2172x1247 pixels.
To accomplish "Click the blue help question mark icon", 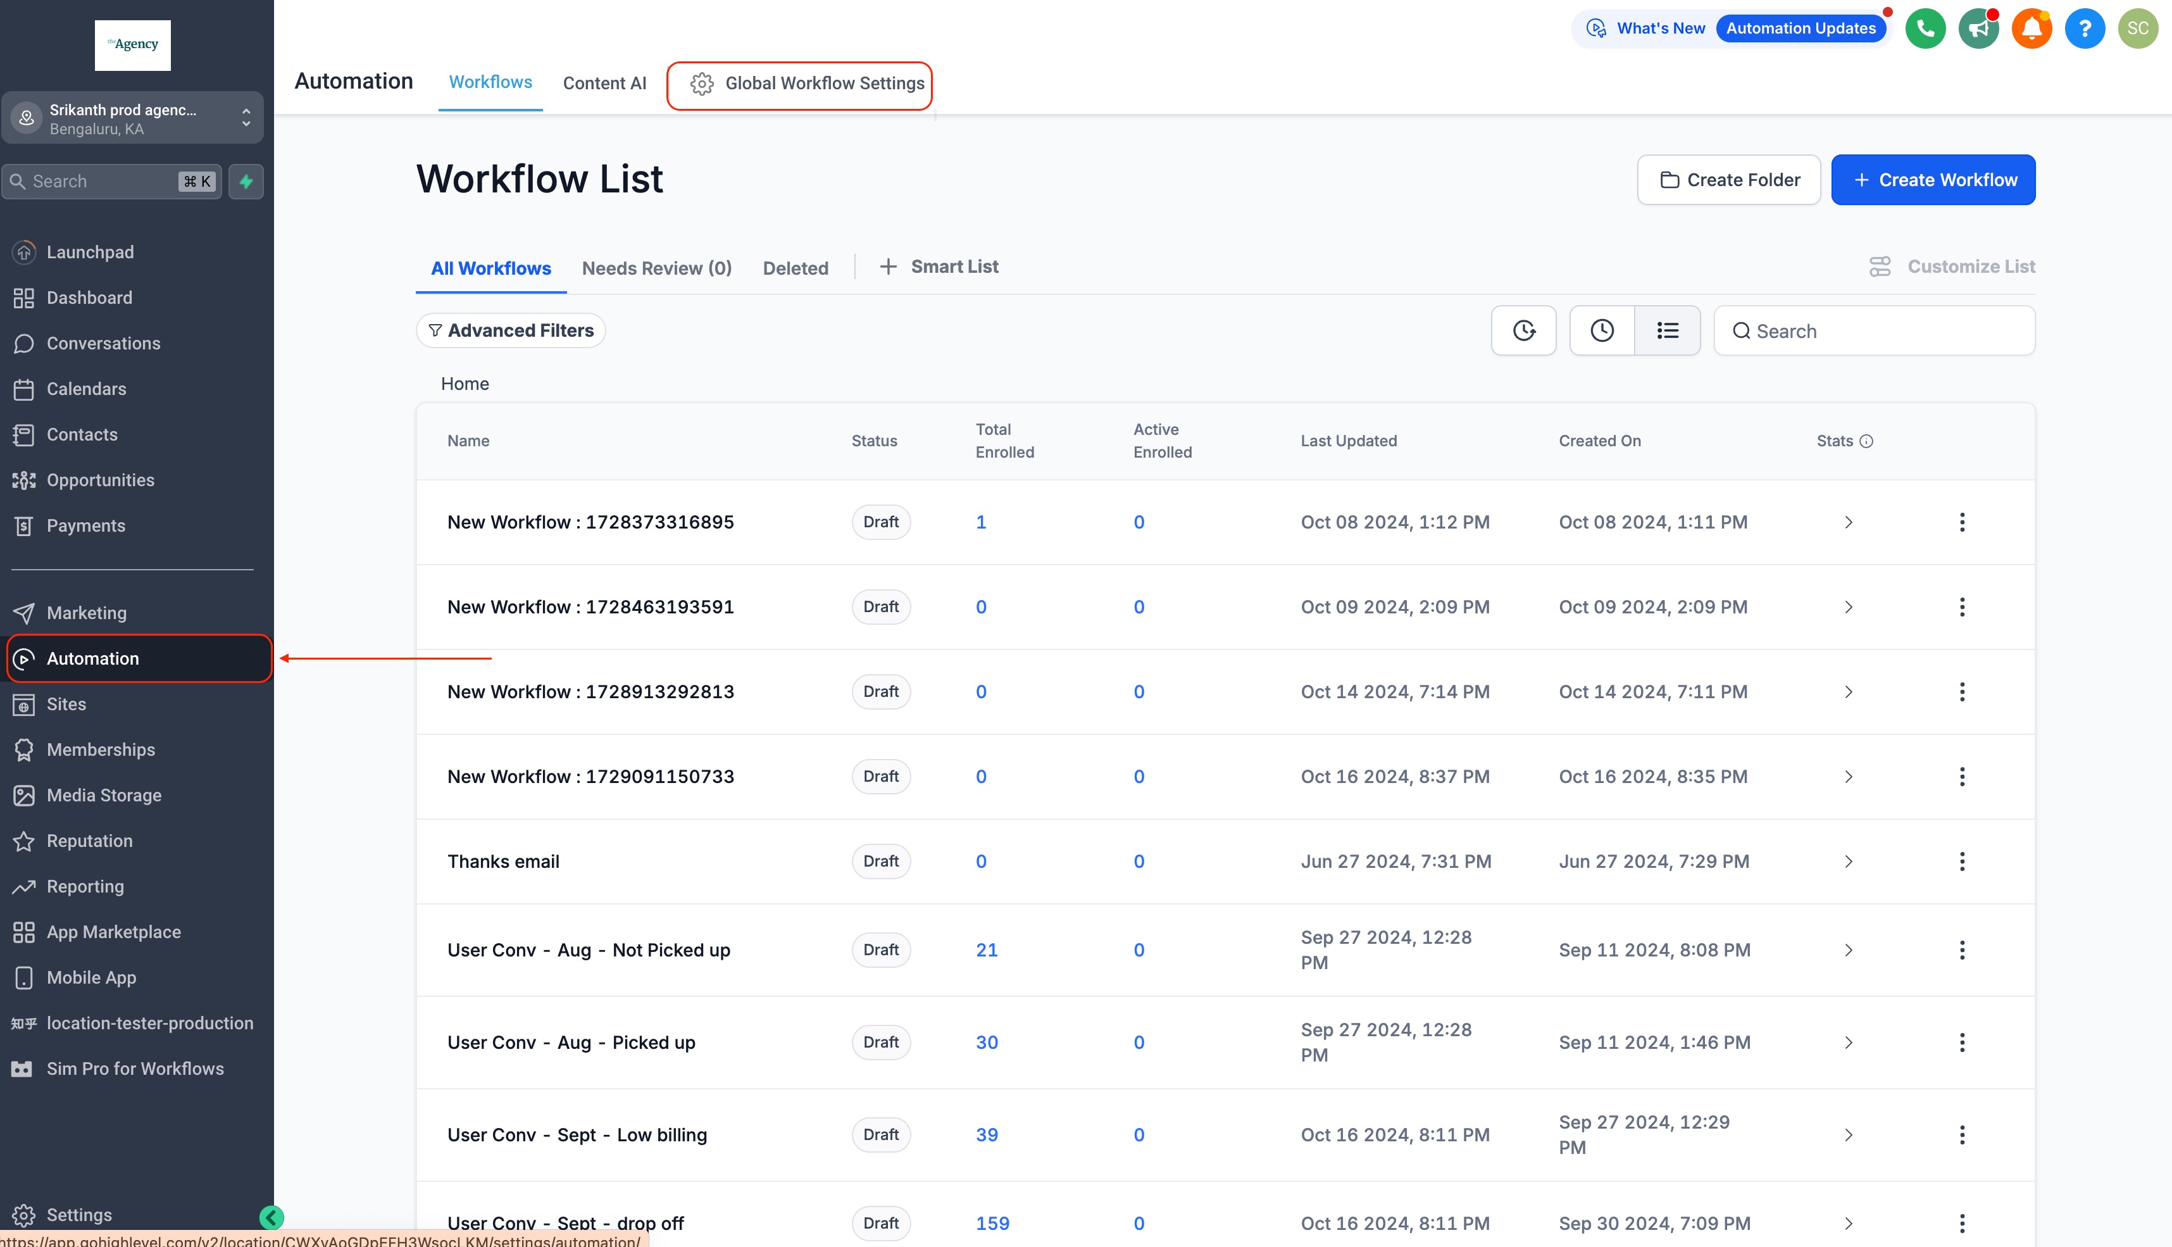I will click(x=2084, y=28).
